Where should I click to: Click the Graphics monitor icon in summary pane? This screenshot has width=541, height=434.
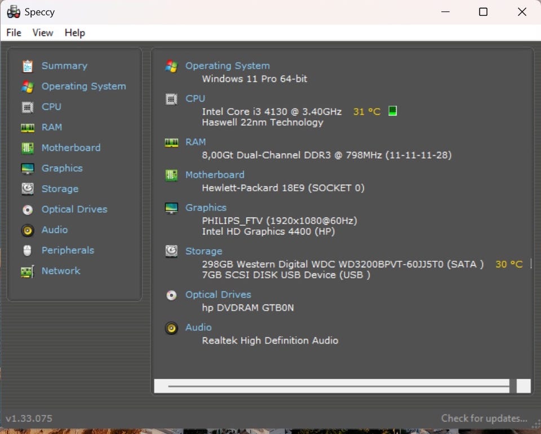click(171, 208)
